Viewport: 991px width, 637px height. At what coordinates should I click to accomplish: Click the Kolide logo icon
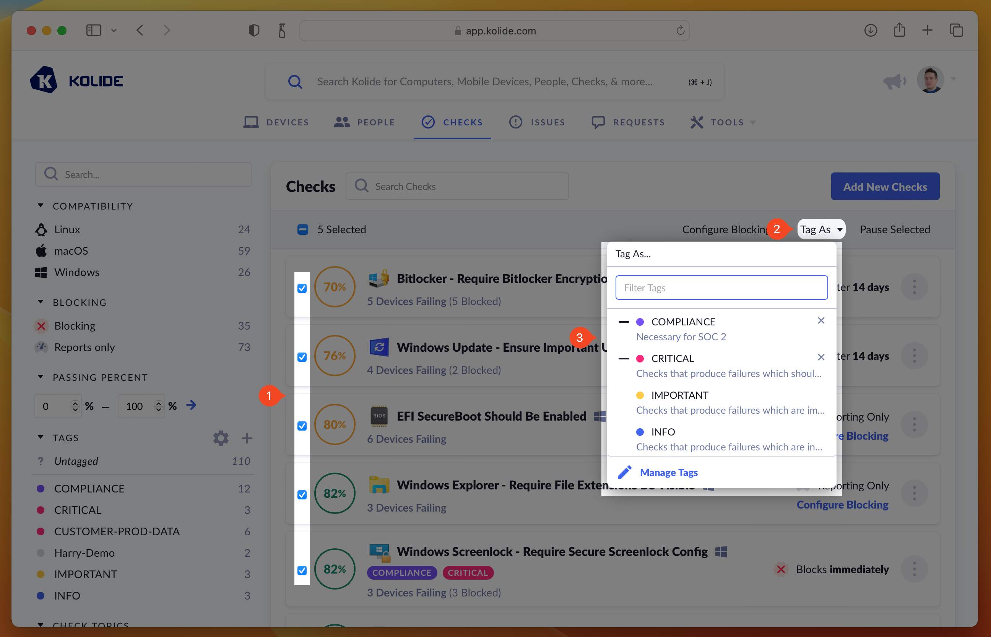click(44, 80)
